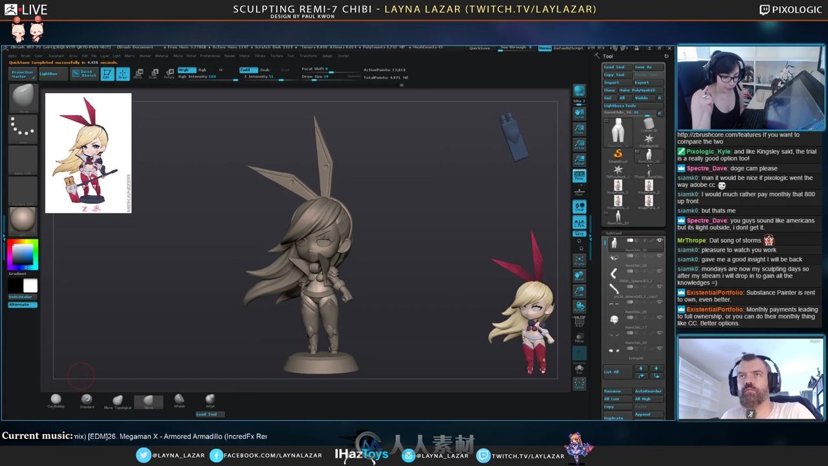
Task: Pick a color in the color picker square
Action: (x=23, y=254)
